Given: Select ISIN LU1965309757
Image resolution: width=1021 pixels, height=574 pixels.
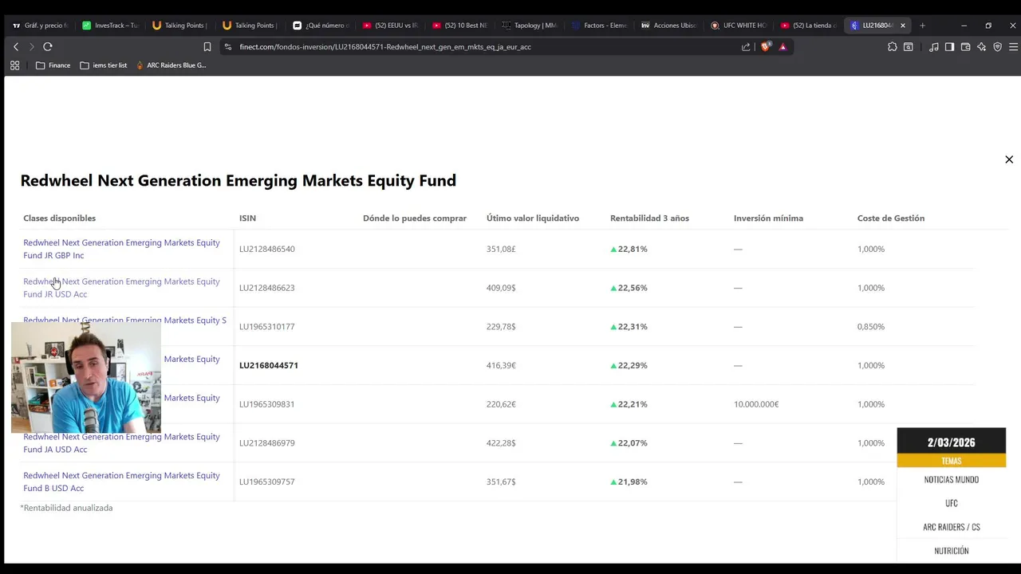Looking at the screenshot, I should coord(267,482).
